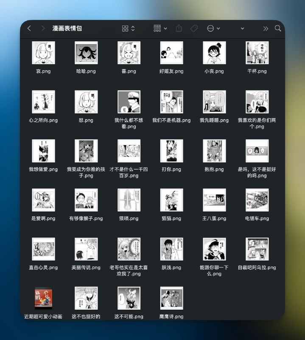Select the 哀.png thumbnail
This screenshot has width=305, height=340.
tap(43, 53)
